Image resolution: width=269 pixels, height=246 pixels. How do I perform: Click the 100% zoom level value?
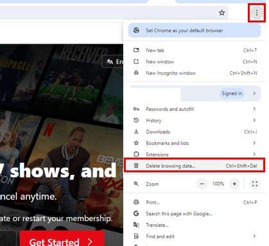(218, 184)
